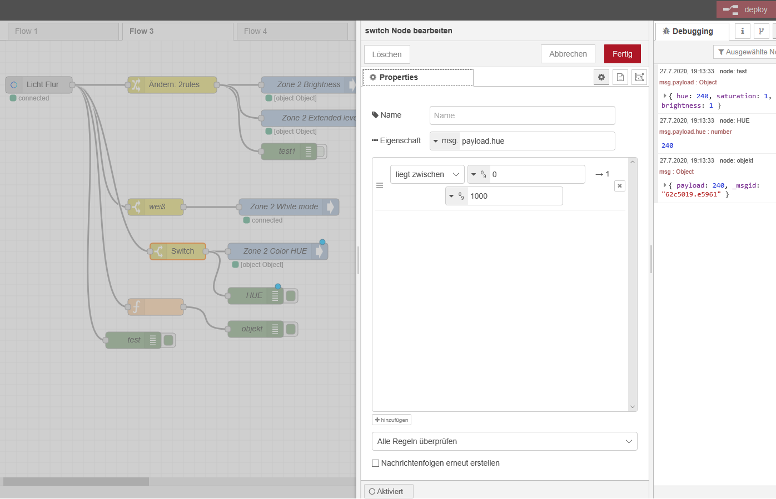Image resolution: width=776 pixels, height=499 pixels.
Task: Open the node settings gear icon
Action: 601,77
